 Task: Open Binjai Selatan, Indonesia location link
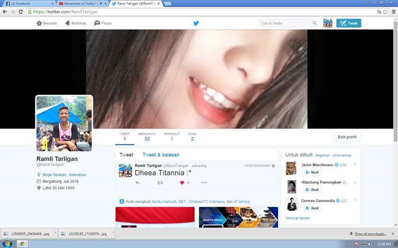pyautogui.click(x=64, y=175)
